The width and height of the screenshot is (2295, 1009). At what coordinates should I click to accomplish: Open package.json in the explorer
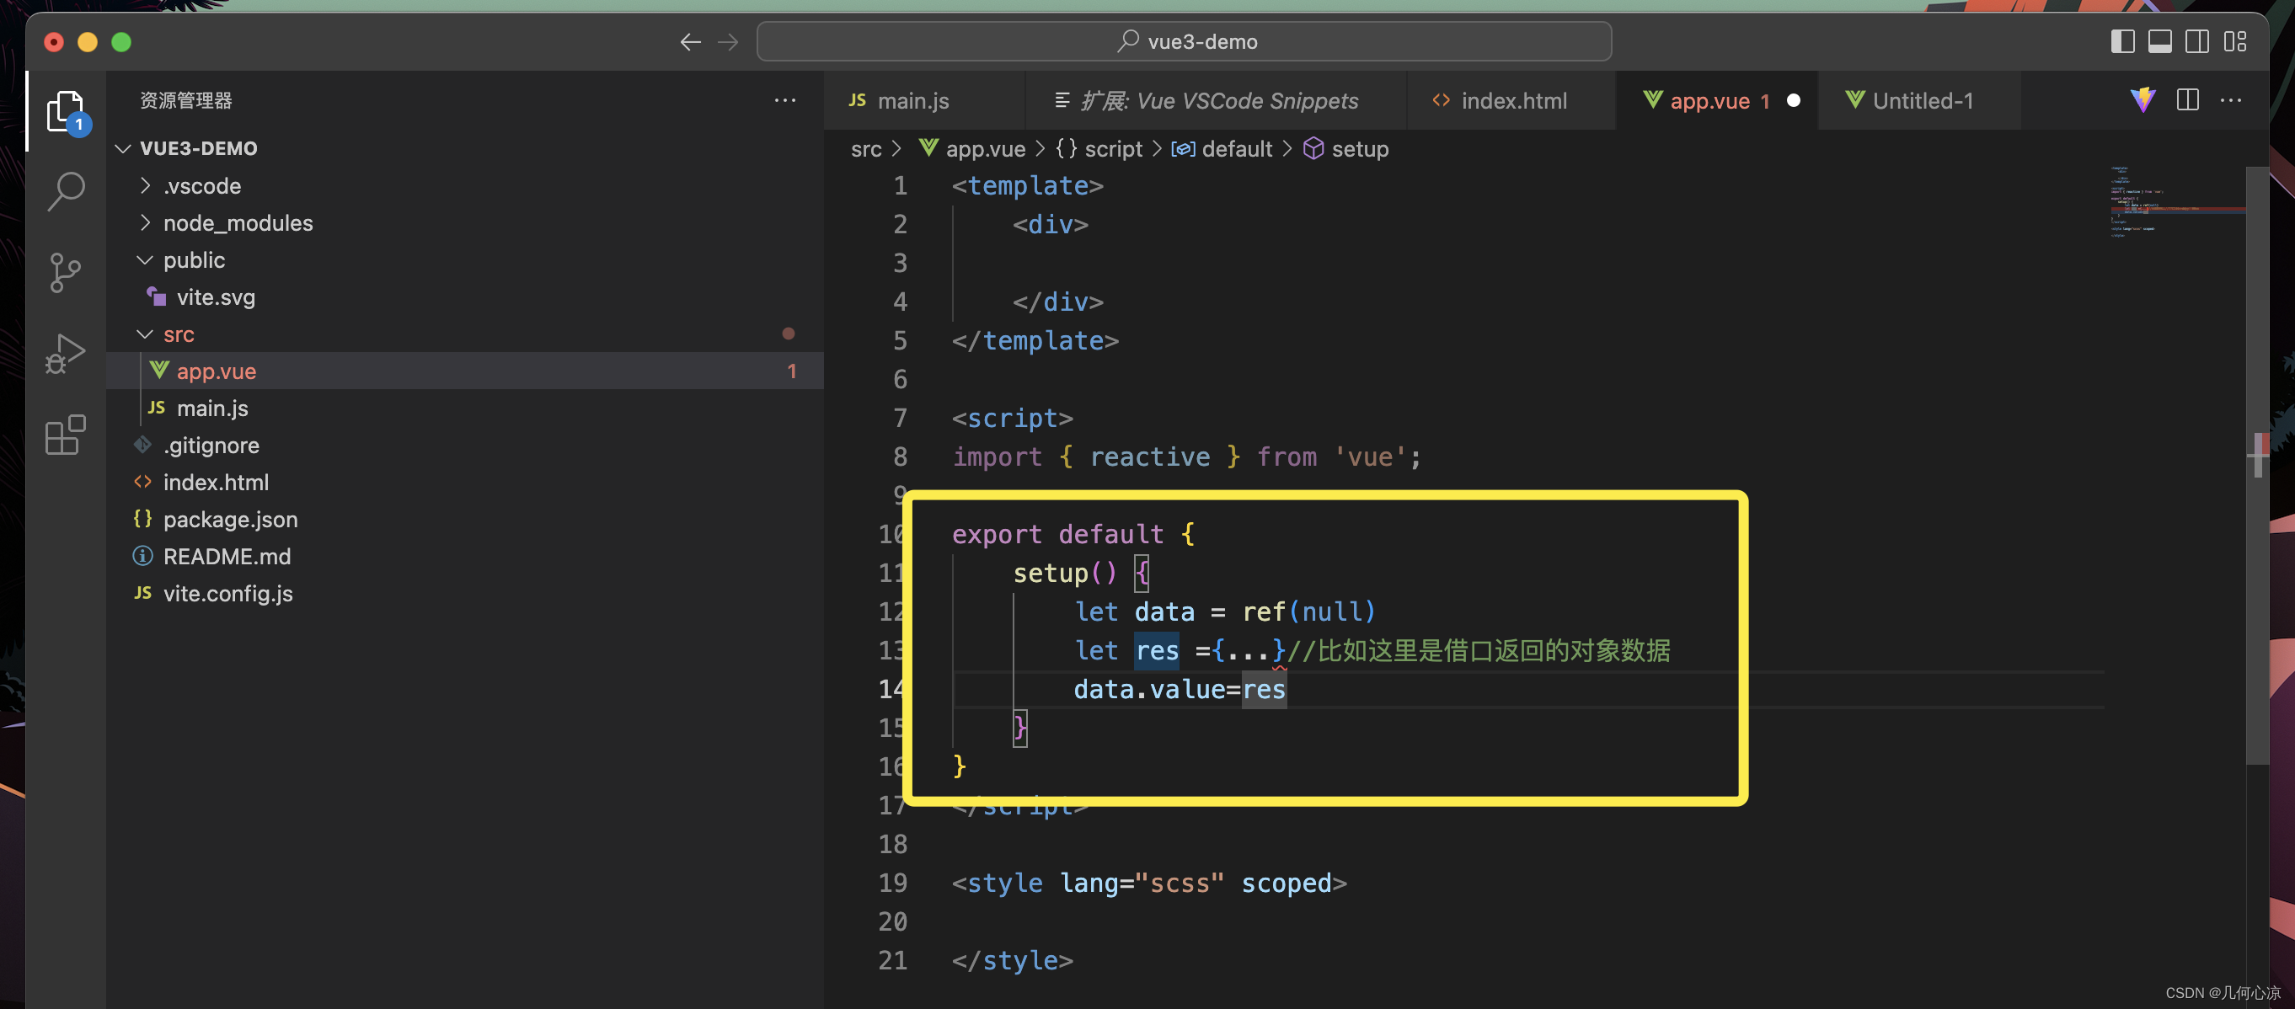pyautogui.click(x=464, y=519)
